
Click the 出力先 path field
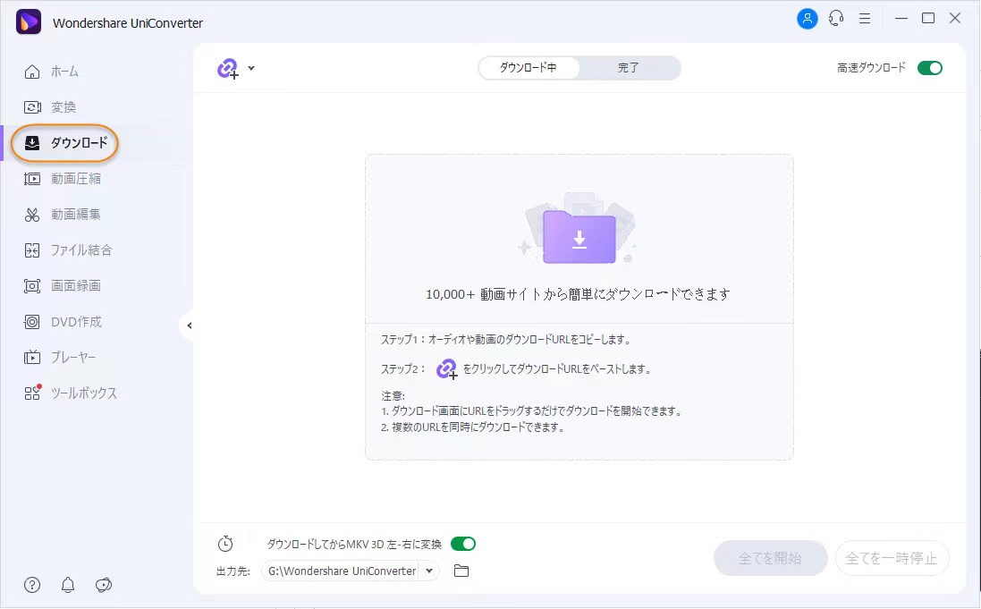(x=342, y=571)
